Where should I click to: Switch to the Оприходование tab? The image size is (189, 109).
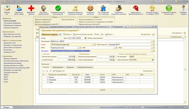(58, 67)
